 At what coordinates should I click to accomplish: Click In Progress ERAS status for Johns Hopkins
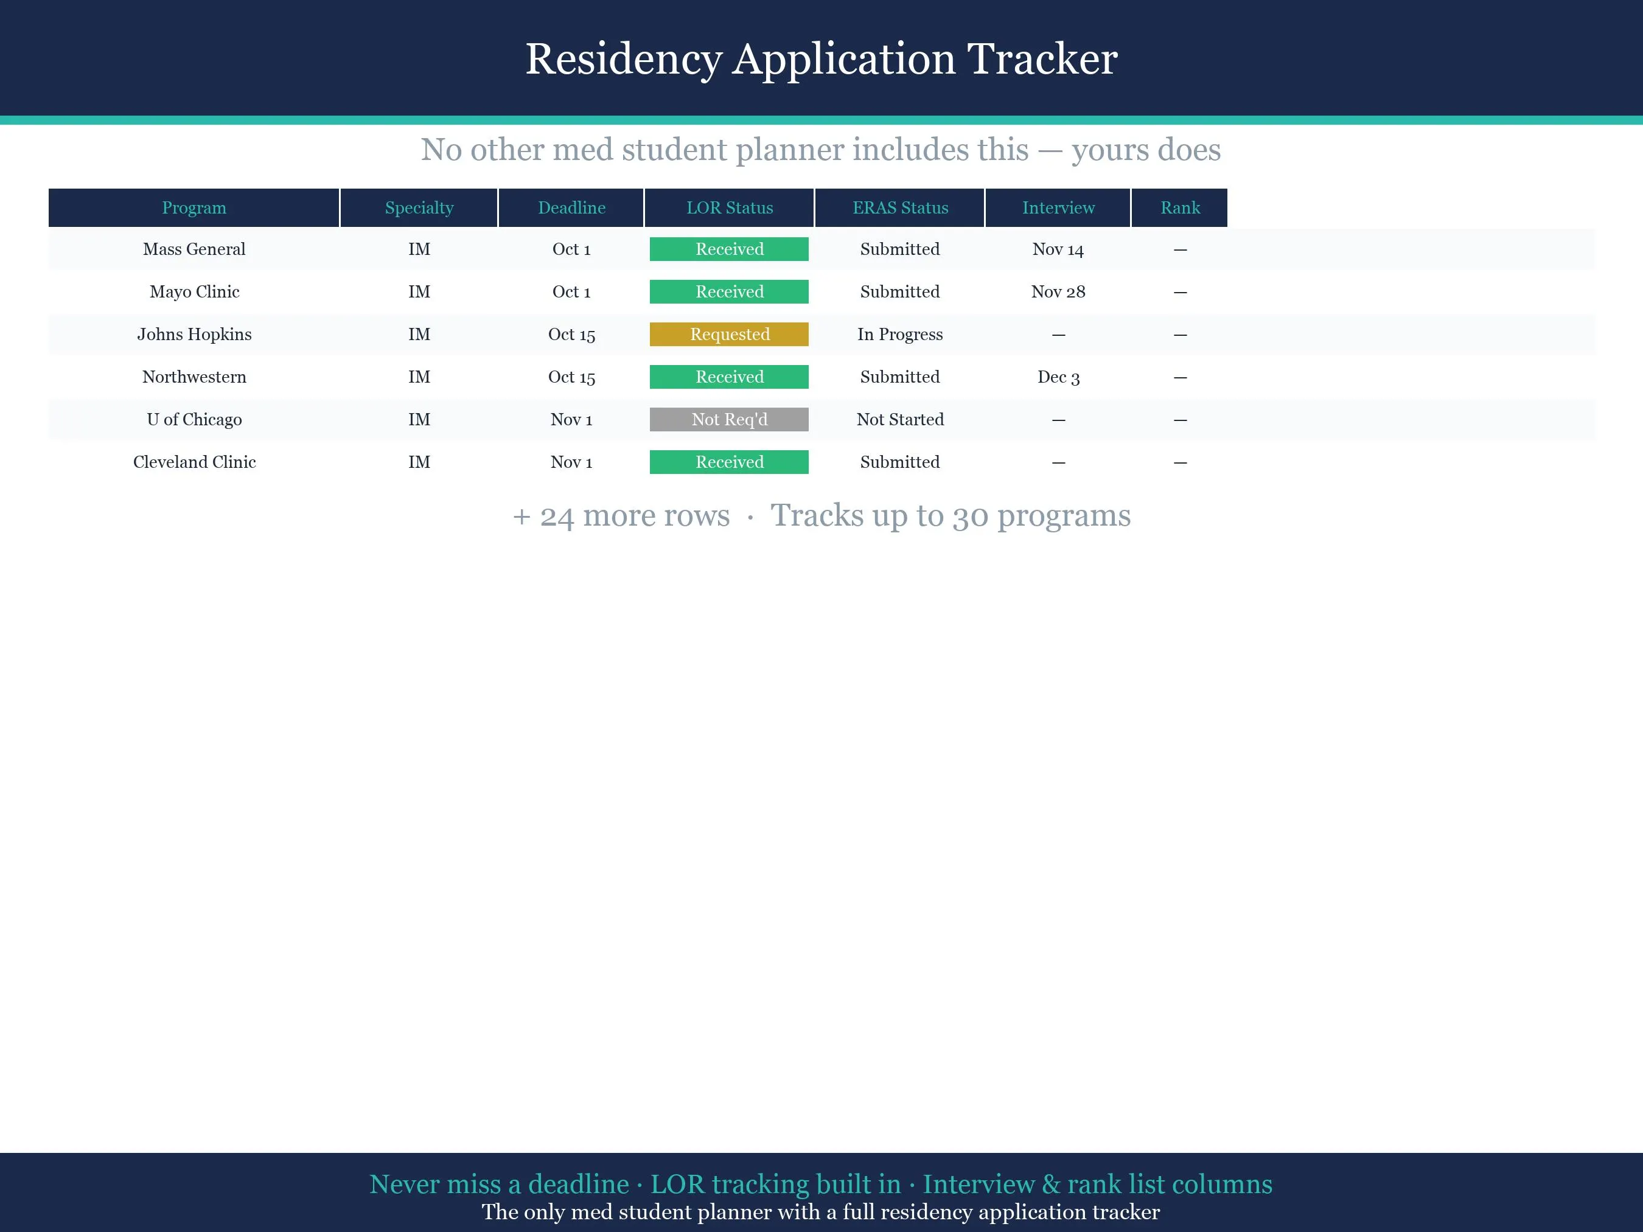pyautogui.click(x=900, y=334)
